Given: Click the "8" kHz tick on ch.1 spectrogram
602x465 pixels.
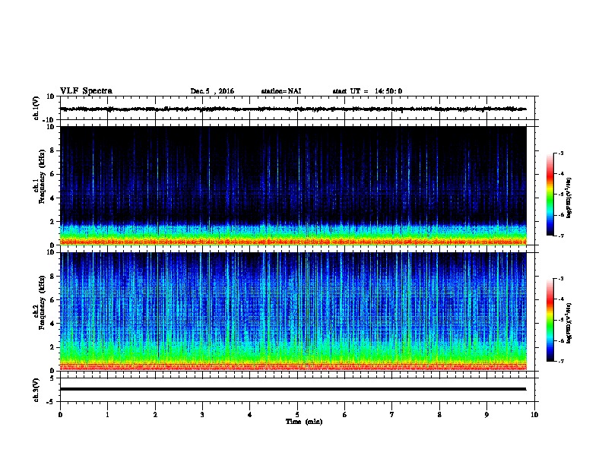Looking at the screenshot, I should click(52, 150).
